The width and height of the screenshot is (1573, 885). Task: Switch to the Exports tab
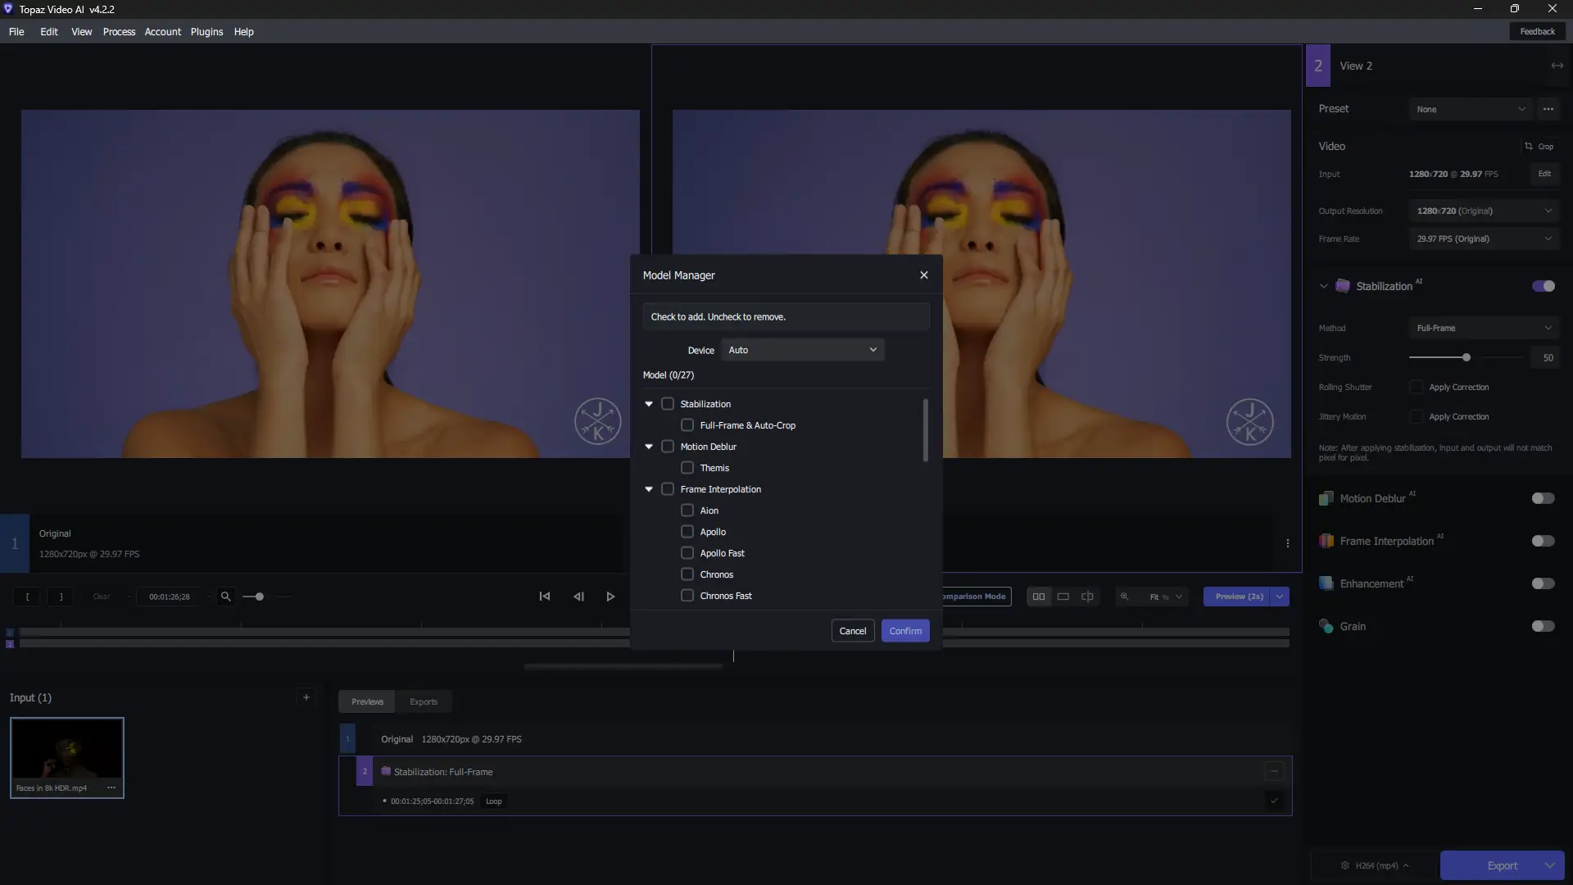point(424,701)
